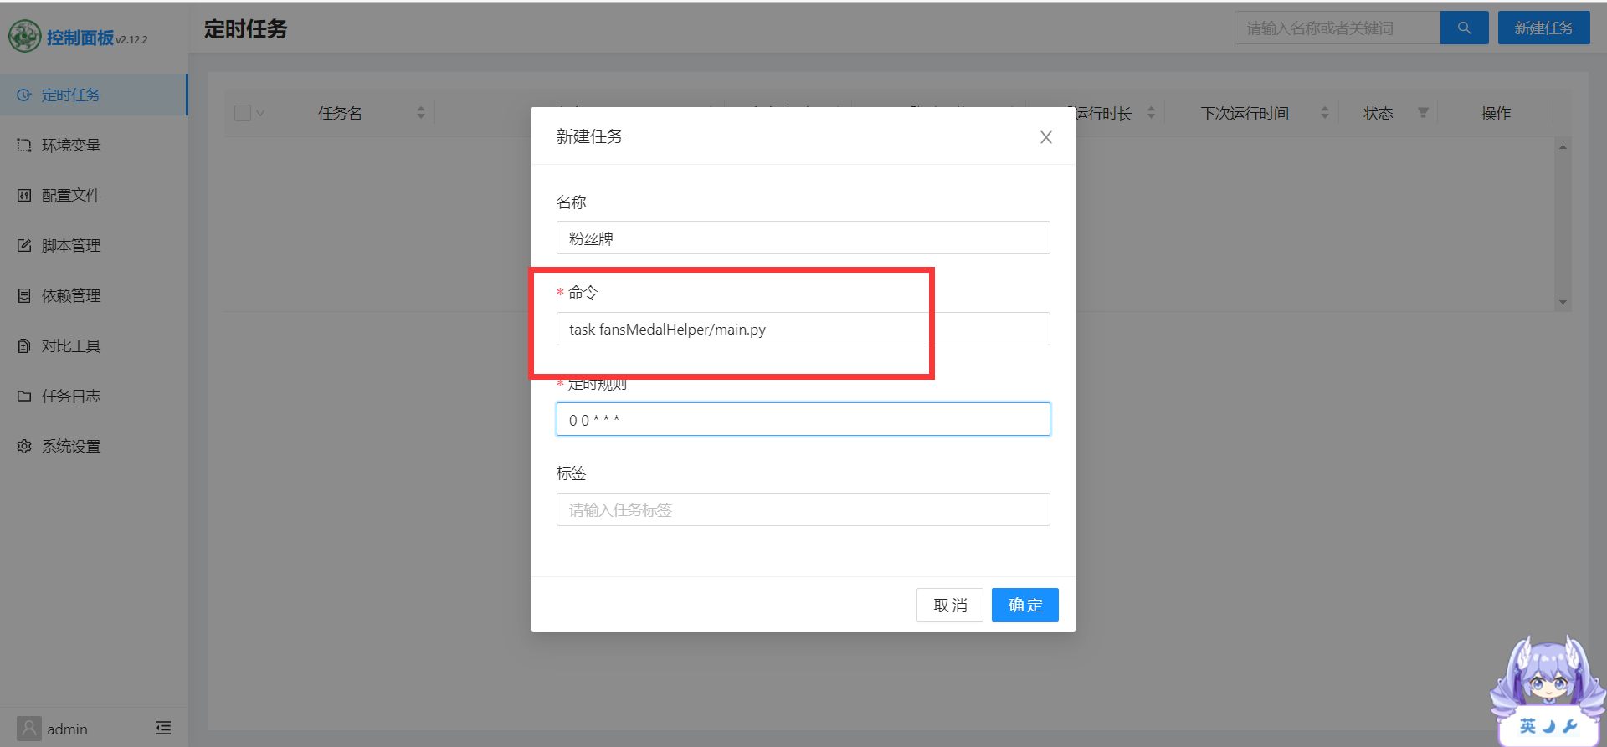
Task: Click the 控制面板 logo icon
Action: pos(25,36)
